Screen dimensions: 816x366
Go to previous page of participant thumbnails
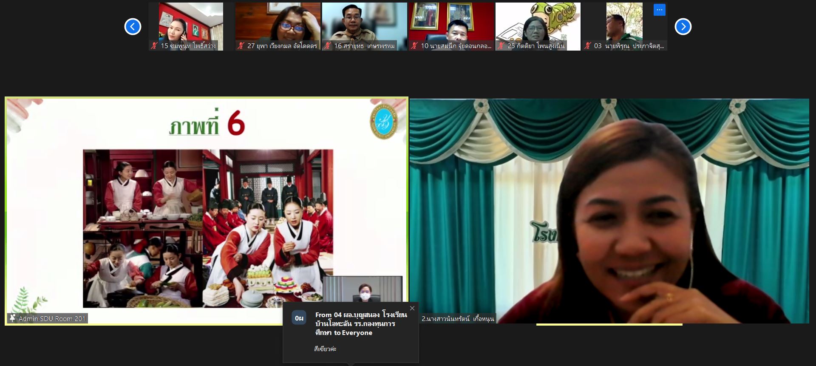point(133,27)
